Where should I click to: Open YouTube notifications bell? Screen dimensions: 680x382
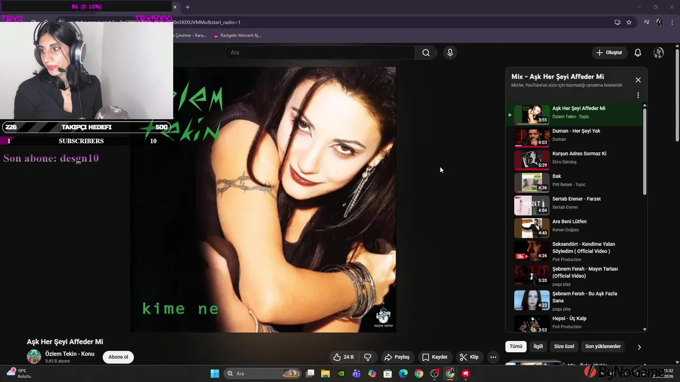637,53
